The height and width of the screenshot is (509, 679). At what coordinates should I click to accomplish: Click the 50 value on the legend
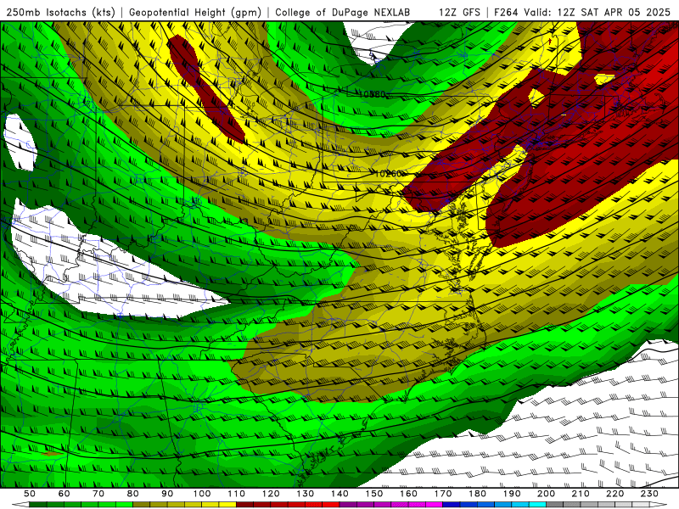30,494
